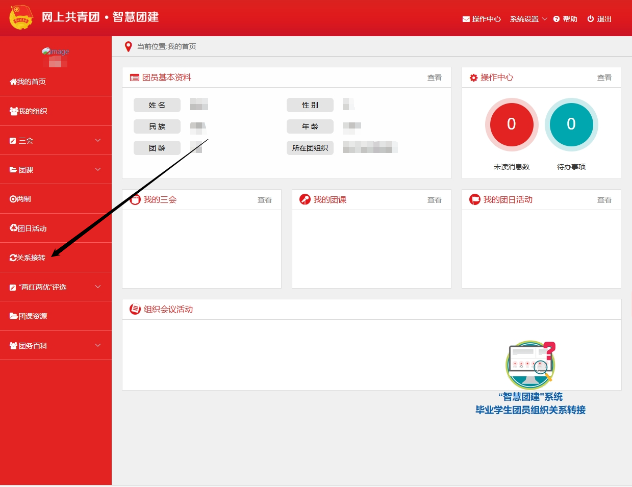The width and height of the screenshot is (632, 487).
Task: Click the 姓名 field label
Action: [157, 105]
